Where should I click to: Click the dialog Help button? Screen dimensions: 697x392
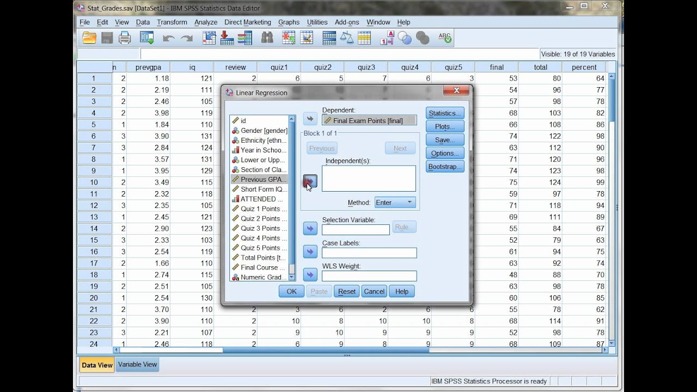[x=402, y=291]
